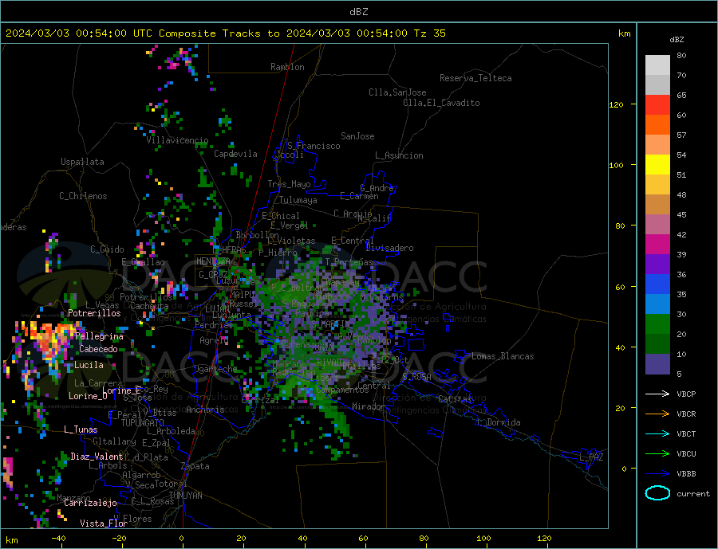Click the VBCU legend label
The image size is (718, 549).
(x=686, y=454)
